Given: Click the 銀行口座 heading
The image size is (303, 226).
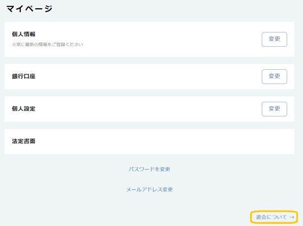Looking at the screenshot, I should pos(24,76).
